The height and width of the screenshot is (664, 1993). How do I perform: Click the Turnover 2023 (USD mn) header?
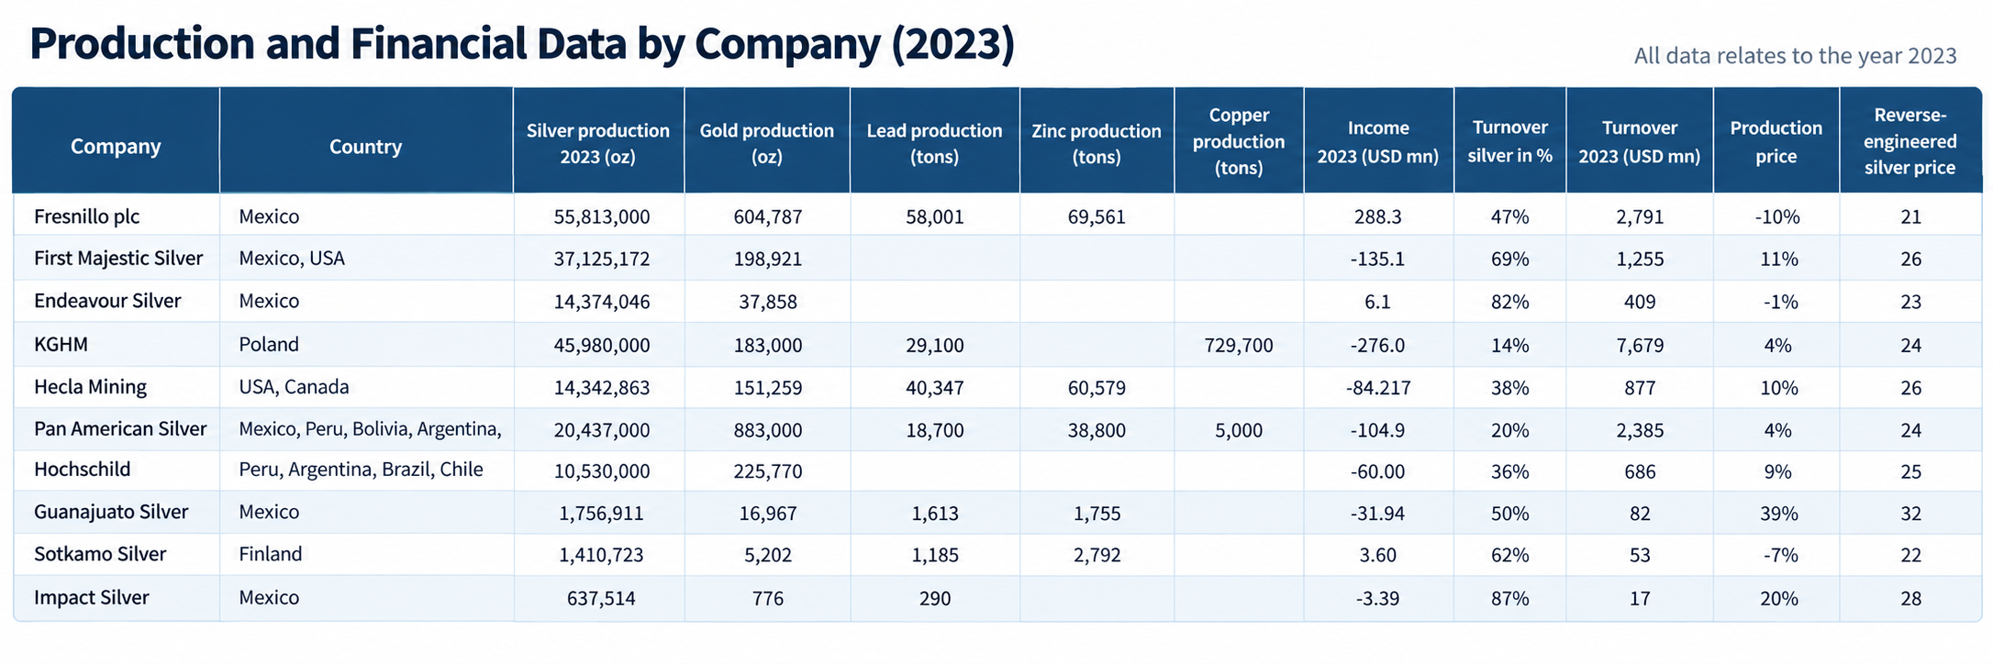tap(1640, 142)
